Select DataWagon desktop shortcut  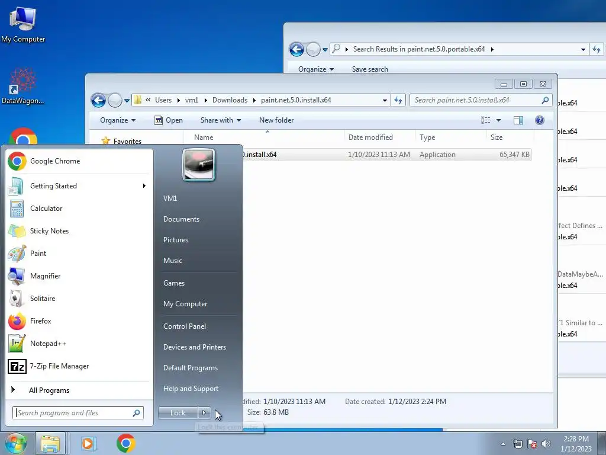[x=23, y=86]
